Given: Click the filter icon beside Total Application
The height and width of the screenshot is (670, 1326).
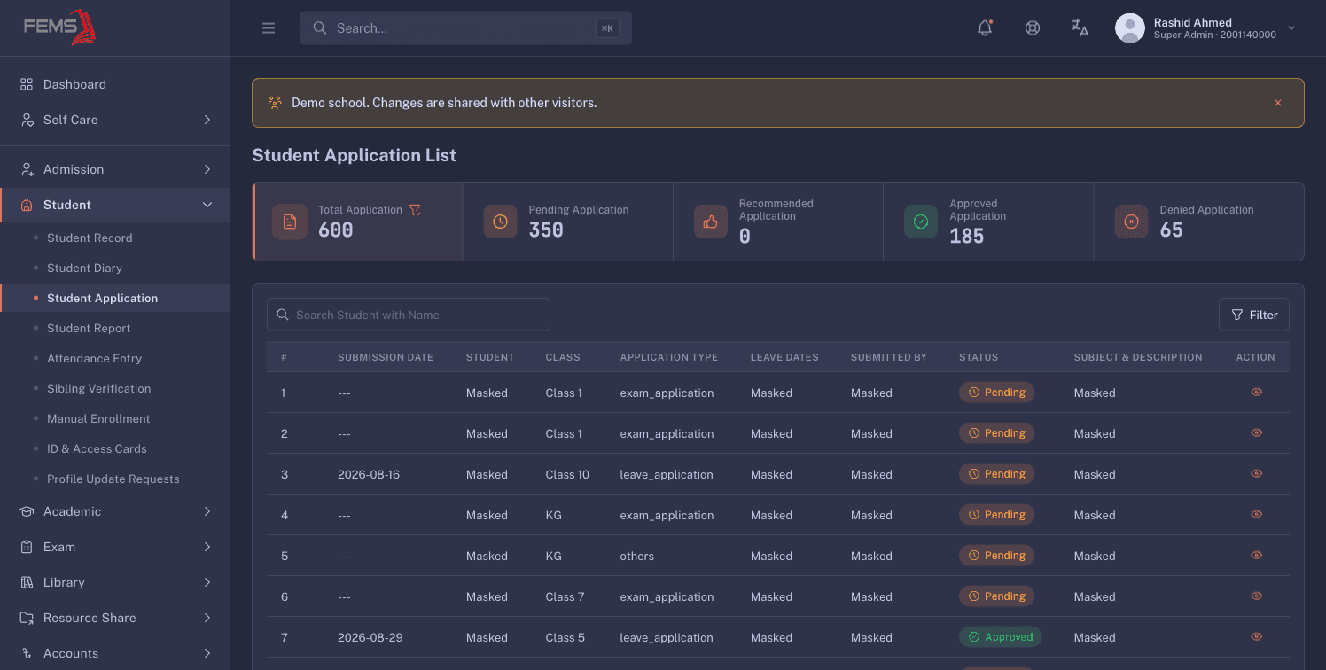Looking at the screenshot, I should pos(415,210).
